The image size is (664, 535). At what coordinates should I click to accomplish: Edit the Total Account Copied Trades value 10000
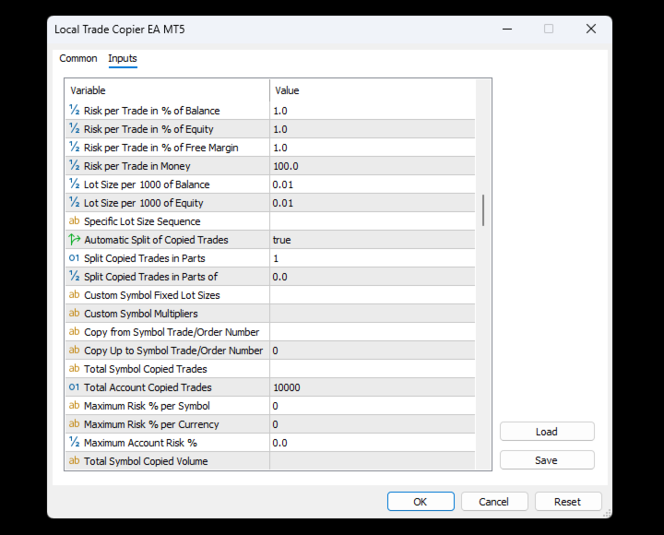coord(373,387)
